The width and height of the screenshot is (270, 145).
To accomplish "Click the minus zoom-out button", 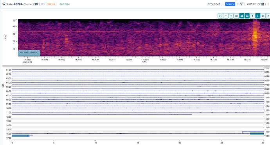I will (225, 16).
